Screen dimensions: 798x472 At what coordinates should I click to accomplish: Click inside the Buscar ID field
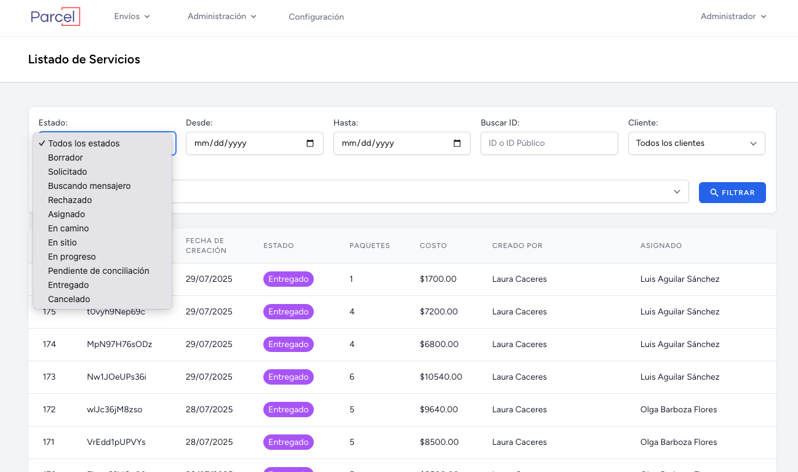549,143
